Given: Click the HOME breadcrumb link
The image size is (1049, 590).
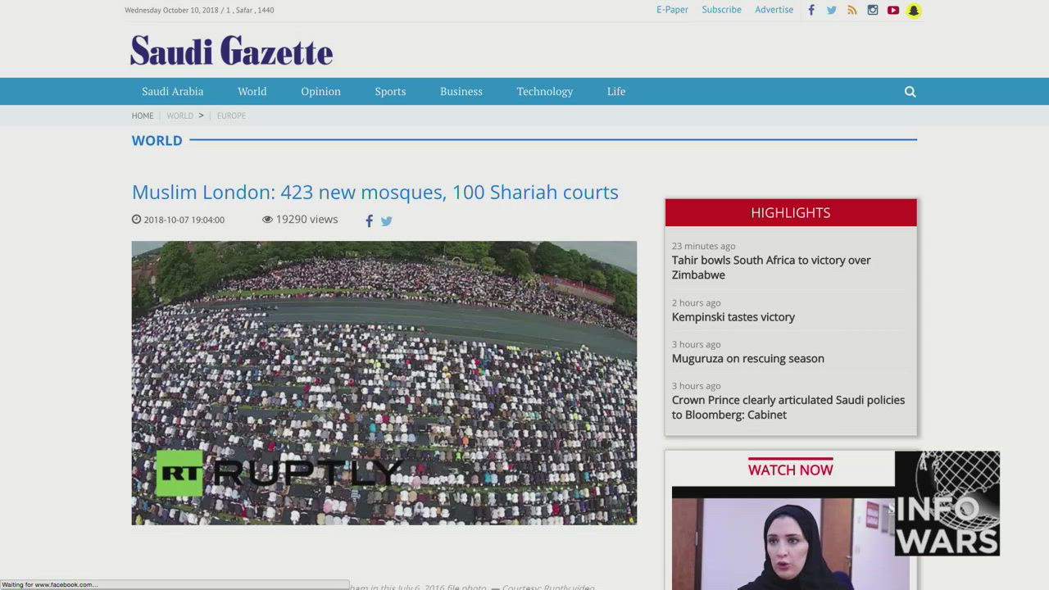Looking at the screenshot, I should (143, 116).
